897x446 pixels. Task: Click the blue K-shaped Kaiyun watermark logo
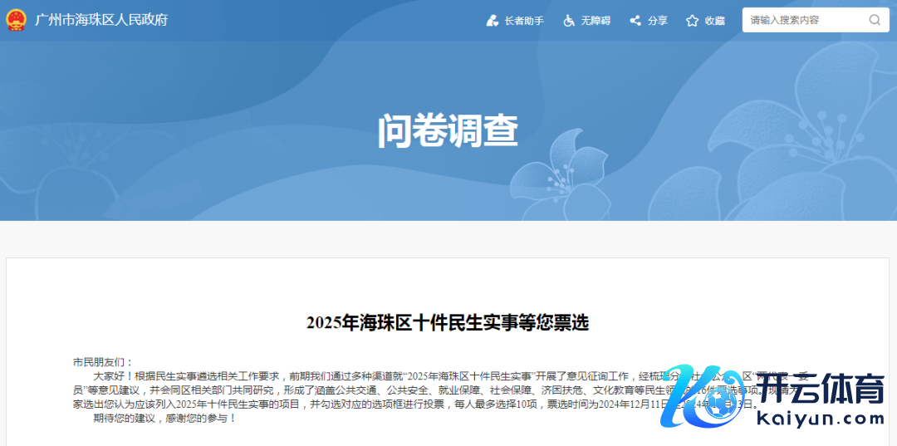(696, 396)
